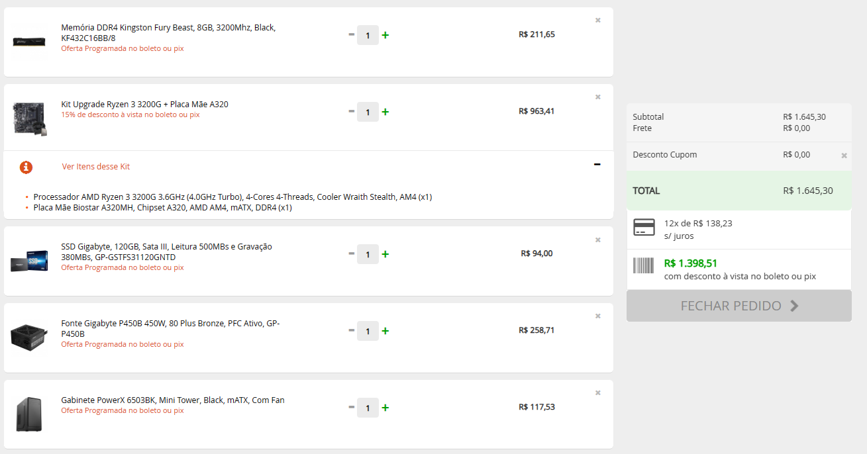Decrease quantity of Kingston Fury Beast memory
The height and width of the screenshot is (454, 867).
point(352,34)
